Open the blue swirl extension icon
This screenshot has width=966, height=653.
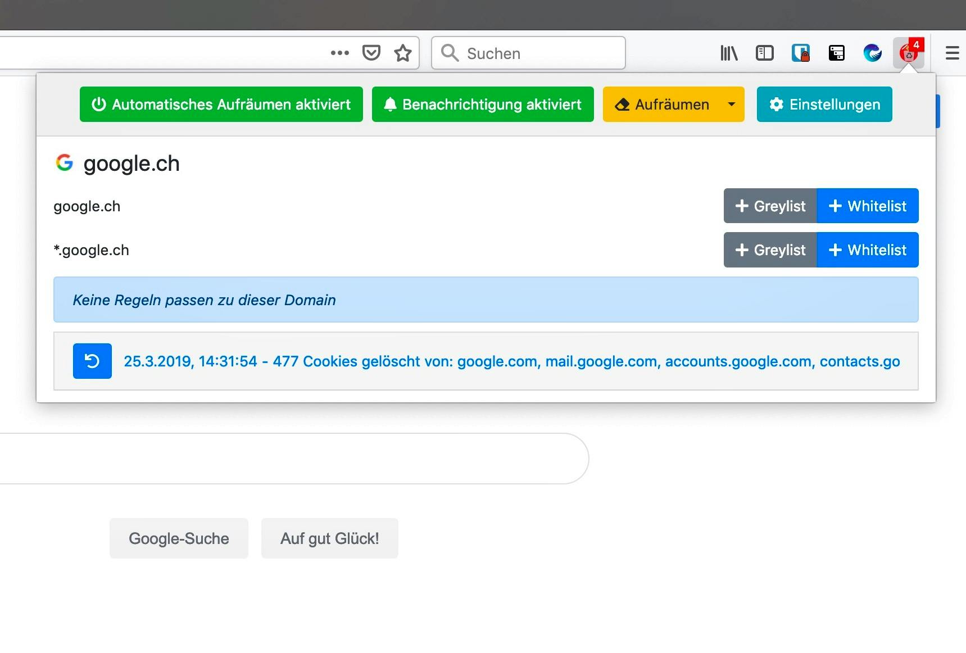coord(873,53)
